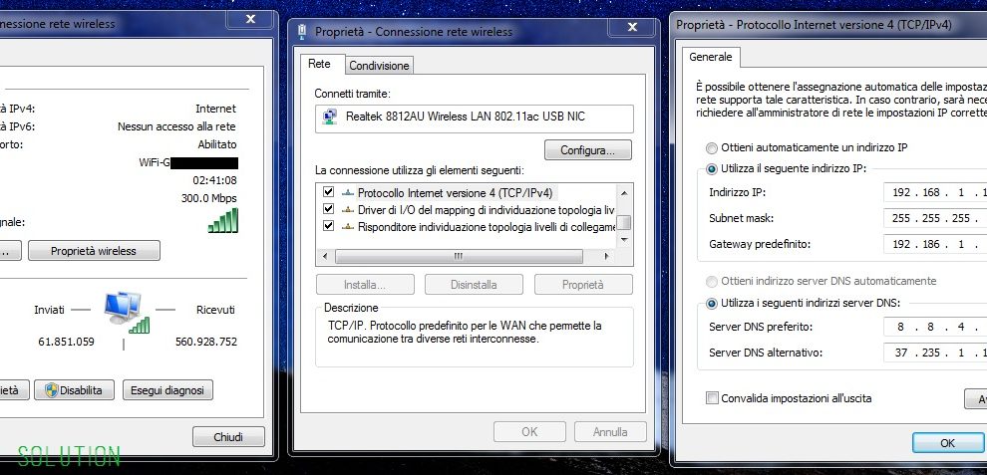Click Chiudi in the status window
Screen dimensions: 987x475
point(228,436)
